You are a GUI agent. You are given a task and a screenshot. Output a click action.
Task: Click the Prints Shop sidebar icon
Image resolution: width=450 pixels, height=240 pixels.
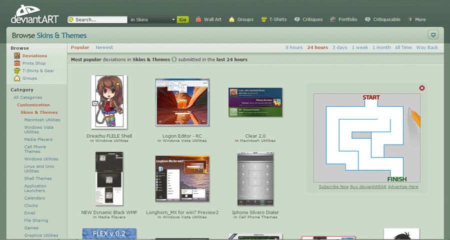point(17,63)
